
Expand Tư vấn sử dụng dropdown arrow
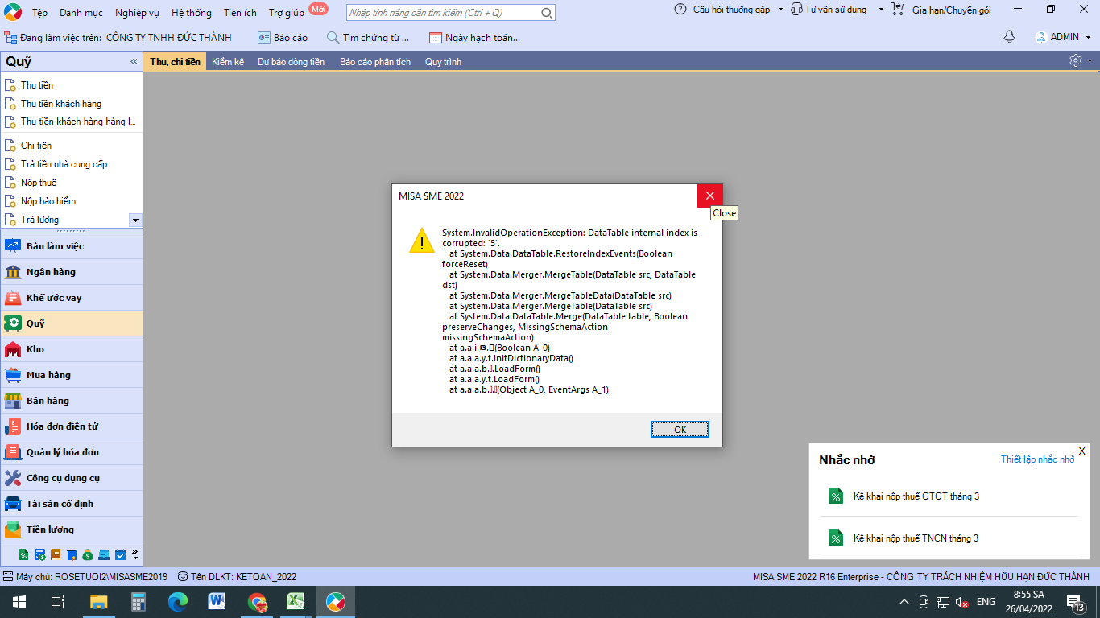881,10
